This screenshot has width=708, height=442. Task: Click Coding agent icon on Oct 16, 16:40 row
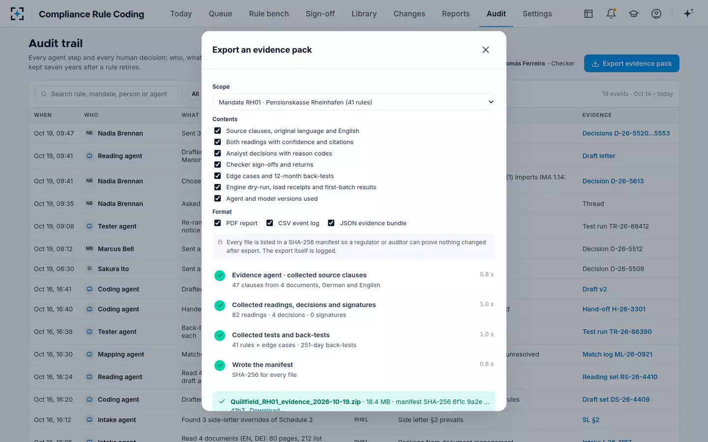pos(89,309)
